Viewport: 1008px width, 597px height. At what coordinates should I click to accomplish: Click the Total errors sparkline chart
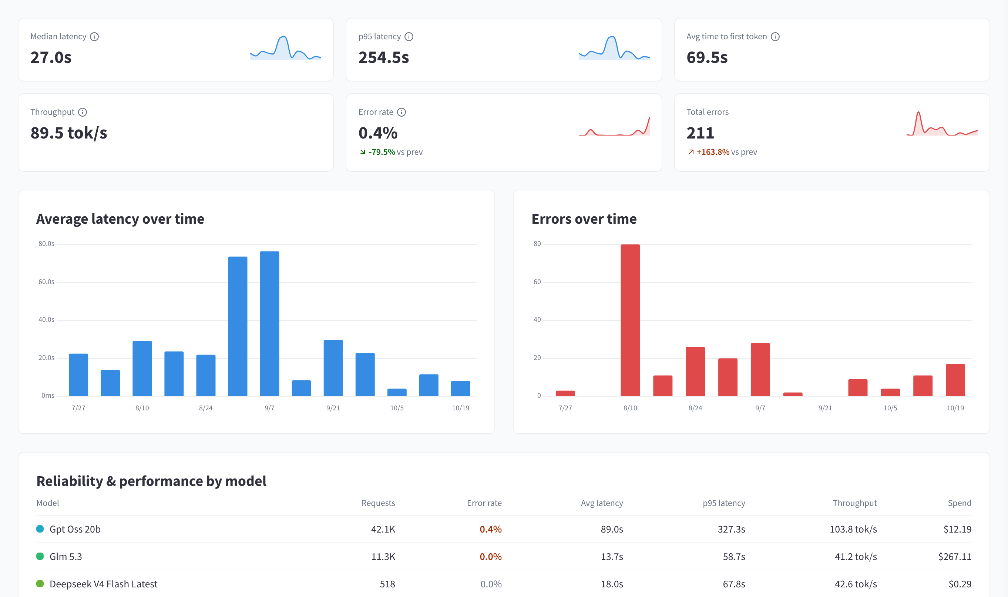tap(942, 123)
